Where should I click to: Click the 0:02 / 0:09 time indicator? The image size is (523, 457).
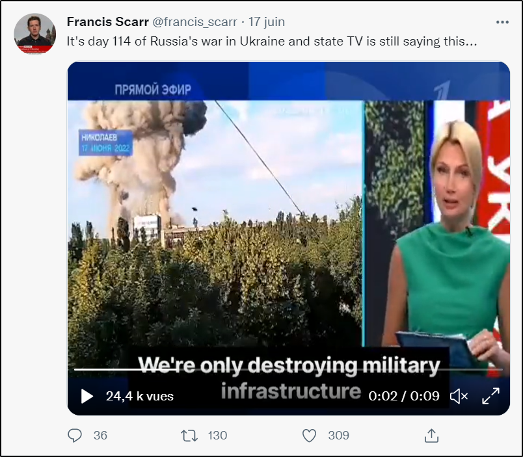coord(404,396)
